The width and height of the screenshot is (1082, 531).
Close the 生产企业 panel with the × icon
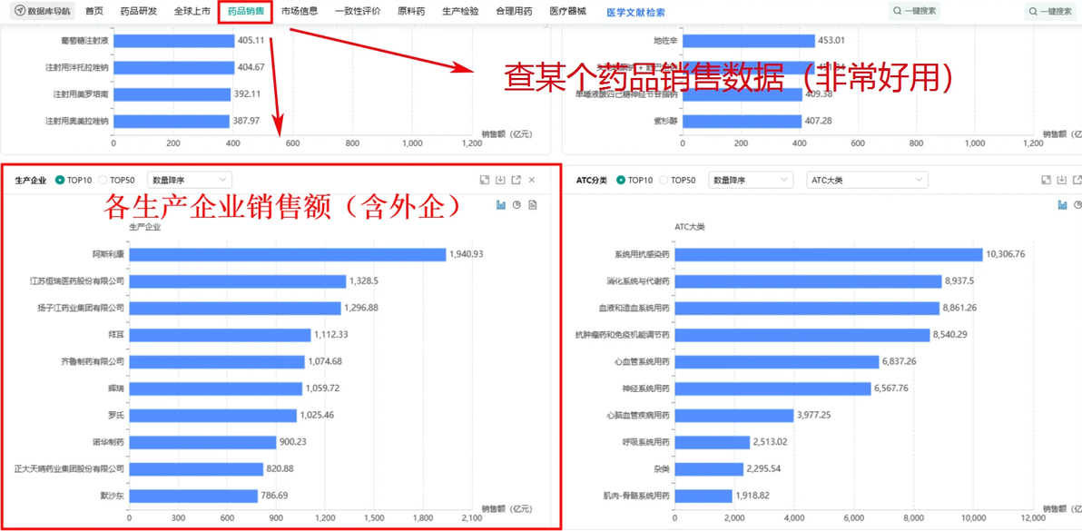tap(532, 180)
